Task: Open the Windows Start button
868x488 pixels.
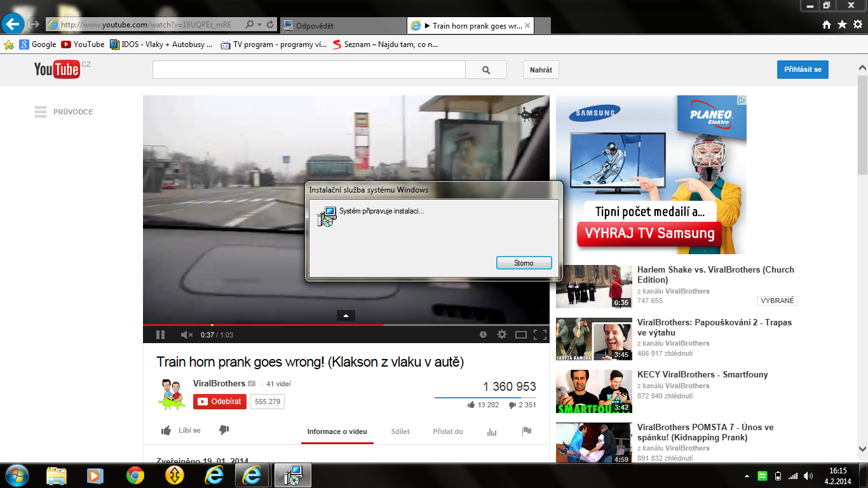Action: [16, 475]
